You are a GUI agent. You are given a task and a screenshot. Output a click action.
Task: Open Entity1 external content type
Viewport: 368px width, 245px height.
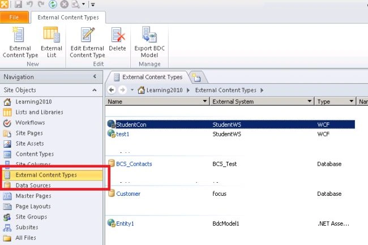pyautogui.click(x=125, y=223)
